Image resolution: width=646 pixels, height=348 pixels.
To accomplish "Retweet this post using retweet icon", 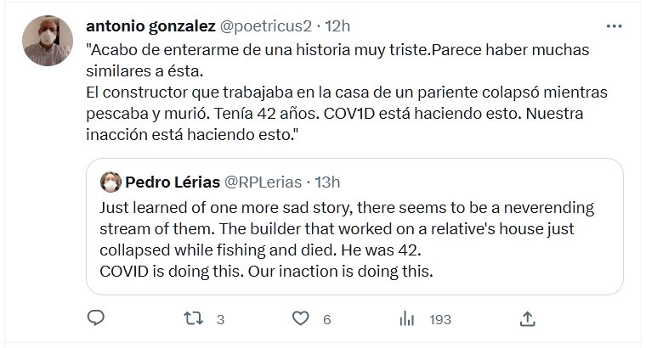I will [x=195, y=319].
